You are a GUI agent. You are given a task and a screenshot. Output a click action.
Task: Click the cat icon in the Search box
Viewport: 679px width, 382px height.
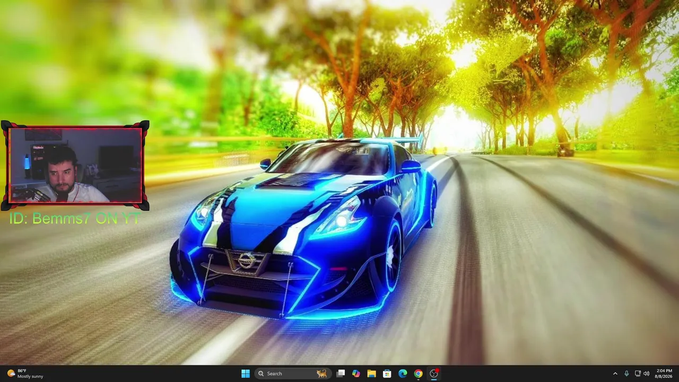321,374
